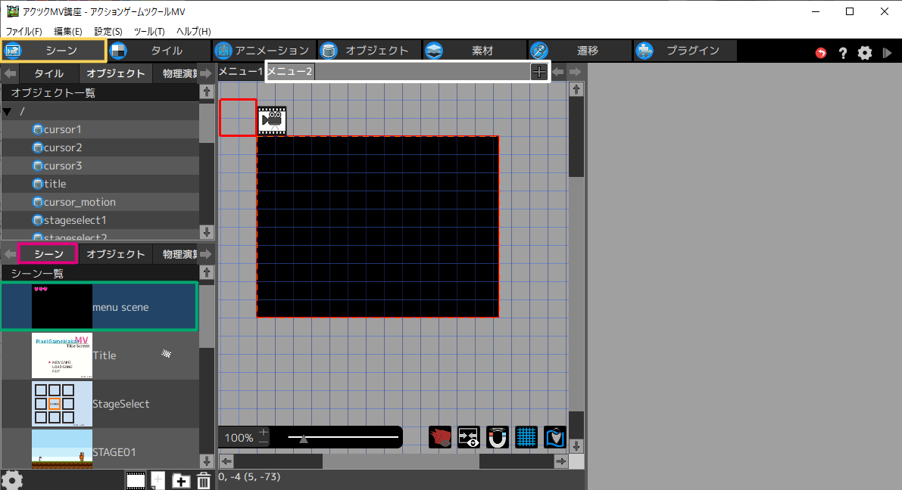Open the アニメーション section

click(x=262, y=51)
